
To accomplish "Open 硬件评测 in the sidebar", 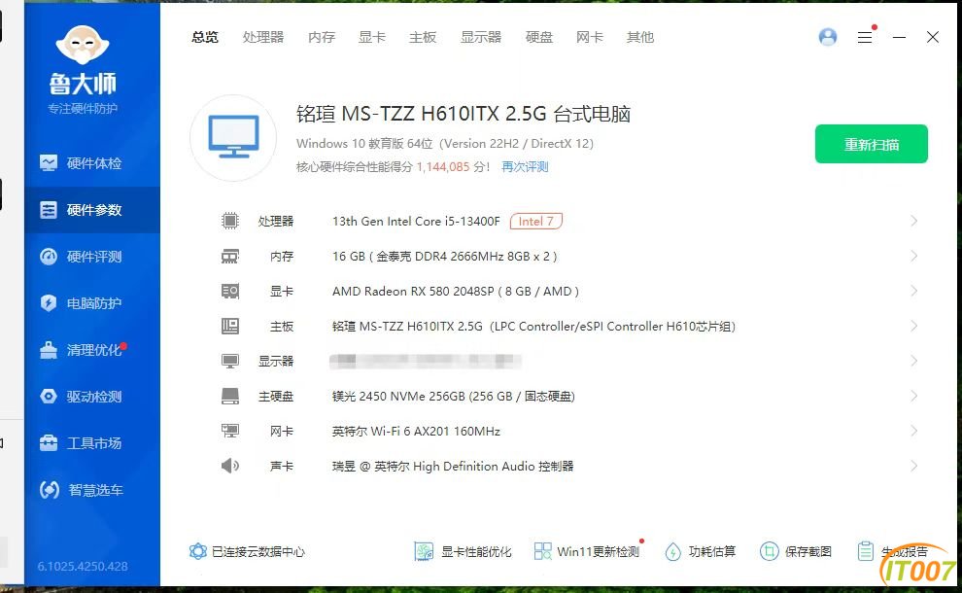I will tap(92, 257).
